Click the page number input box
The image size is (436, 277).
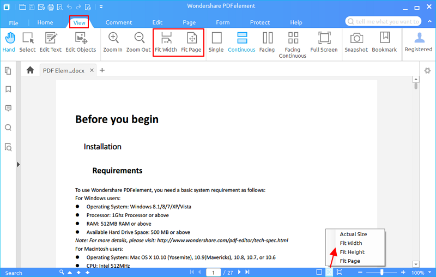click(x=213, y=273)
